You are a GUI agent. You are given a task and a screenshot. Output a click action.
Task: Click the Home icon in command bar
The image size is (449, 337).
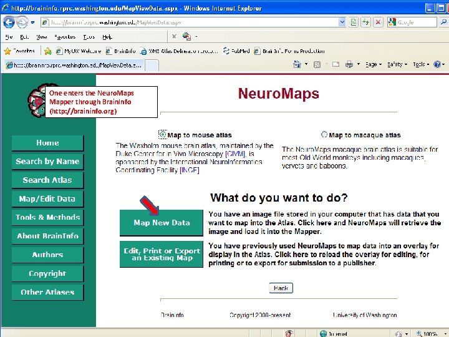pos(297,64)
